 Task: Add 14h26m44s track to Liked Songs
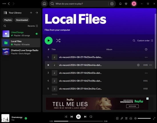click(138, 65)
